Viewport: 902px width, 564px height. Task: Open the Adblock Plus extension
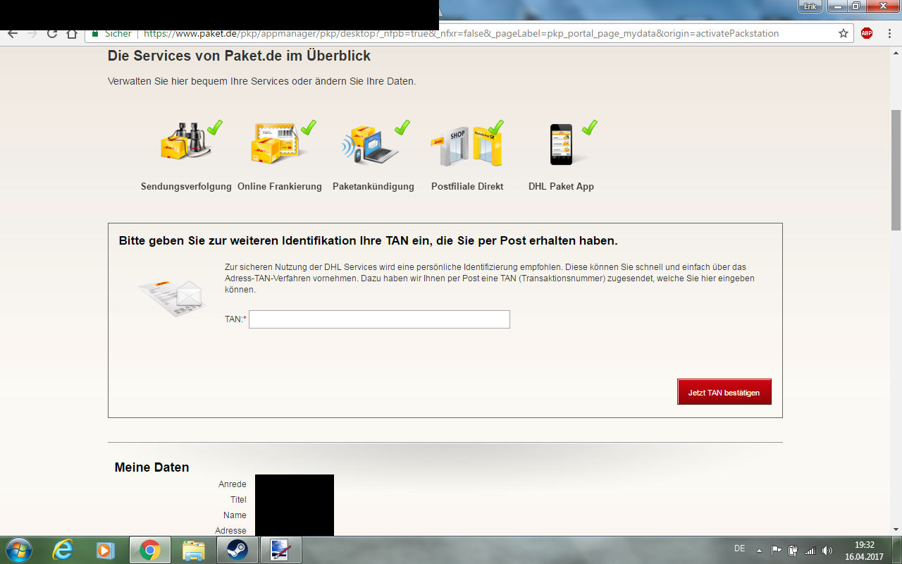[x=867, y=33]
